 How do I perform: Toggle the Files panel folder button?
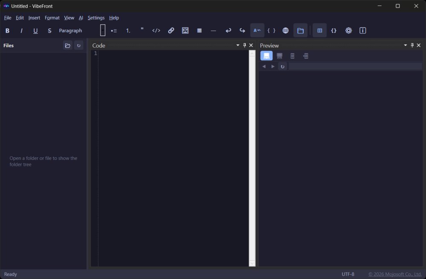[300, 31]
